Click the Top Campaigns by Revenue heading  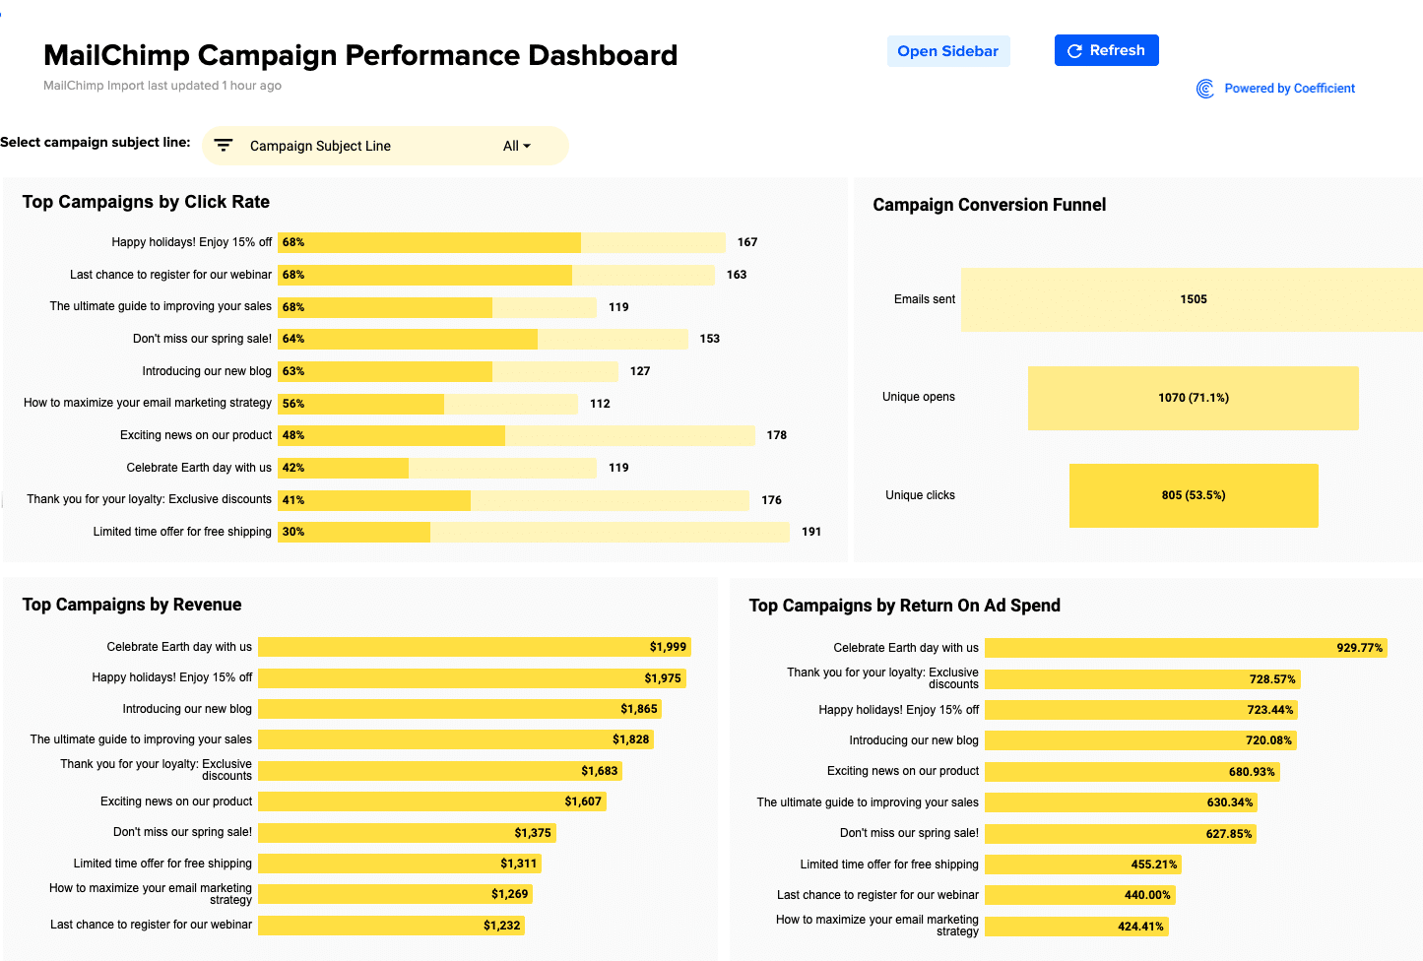tap(132, 605)
